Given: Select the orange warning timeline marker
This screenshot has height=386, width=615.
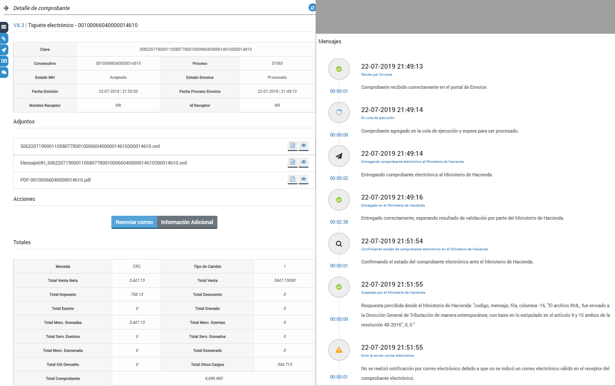Looking at the screenshot, I should tap(339, 350).
